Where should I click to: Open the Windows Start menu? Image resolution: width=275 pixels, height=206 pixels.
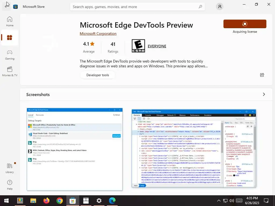pyautogui.click(x=6, y=201)
